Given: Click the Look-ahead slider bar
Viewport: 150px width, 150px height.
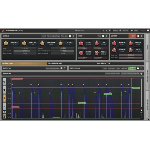Looking at the screenshot, I should tap(25, 51).
